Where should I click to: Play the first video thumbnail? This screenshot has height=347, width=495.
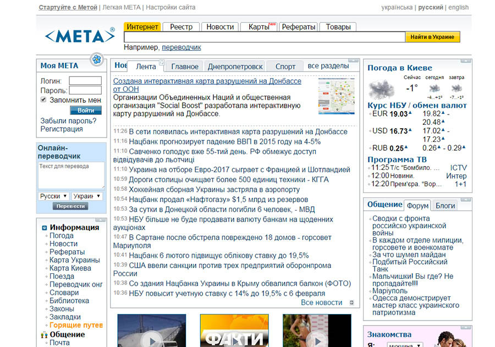(x=152, y=331)
